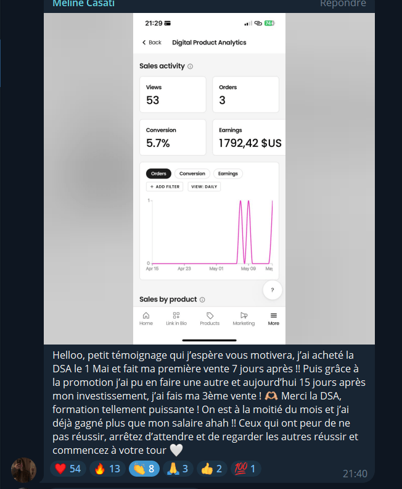The image size is (402, 489).
Task: Open the Marketing megaphone icon
Action: pos(244,316)
